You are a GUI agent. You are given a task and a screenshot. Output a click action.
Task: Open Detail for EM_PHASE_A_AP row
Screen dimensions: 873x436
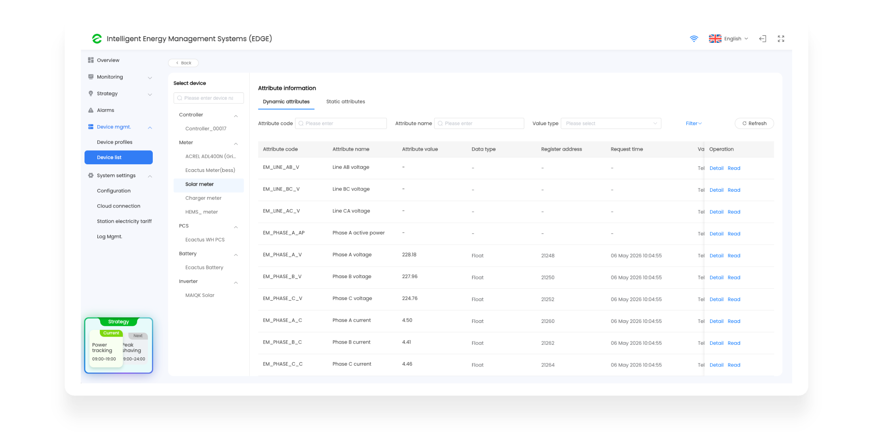point(716,234)
